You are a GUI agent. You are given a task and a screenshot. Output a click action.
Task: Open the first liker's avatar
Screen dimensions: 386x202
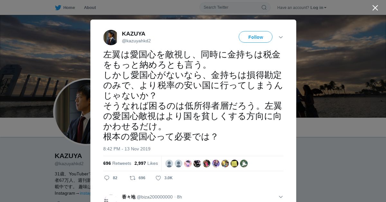click(x=169, y=164)
